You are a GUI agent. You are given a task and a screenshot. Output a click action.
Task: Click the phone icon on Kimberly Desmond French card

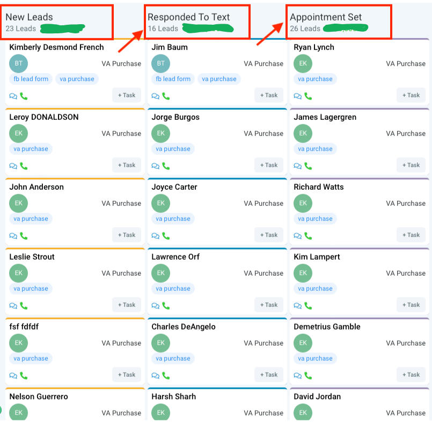point(24,96)
